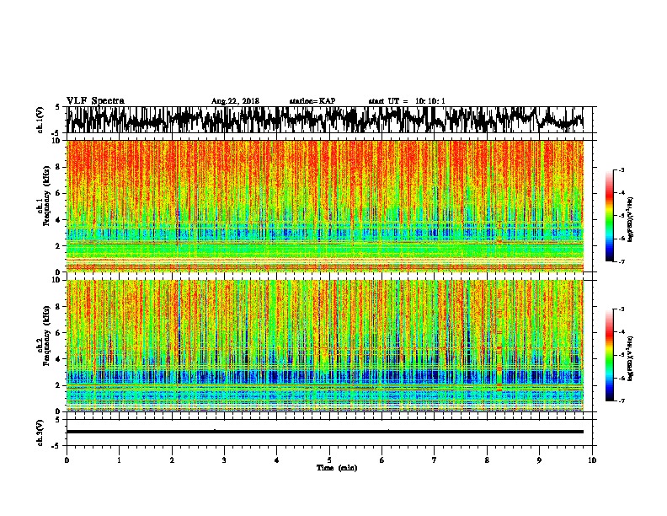Click the time axis tick label '1'
667x516 pixels.
point(119,460)
